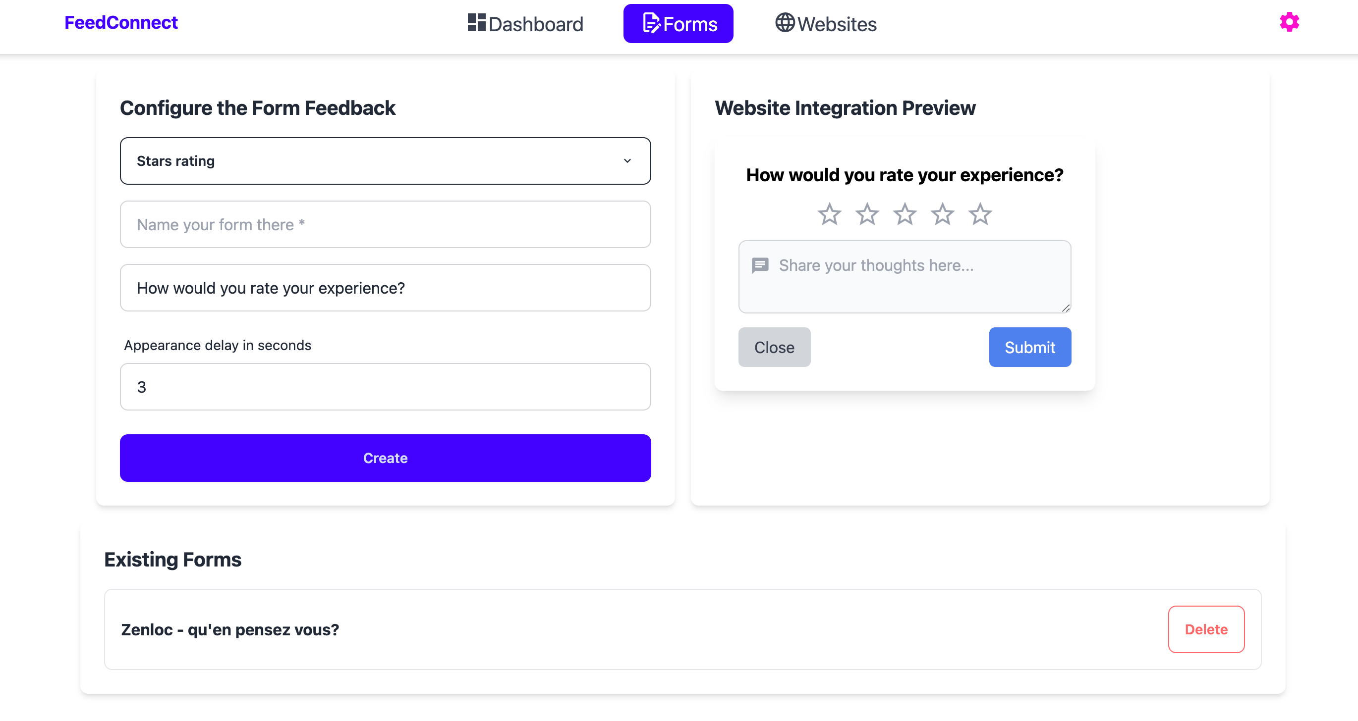Submit the preview feedback form
Viewport: 1358px width, 721px height.
tap(1029, 348)
